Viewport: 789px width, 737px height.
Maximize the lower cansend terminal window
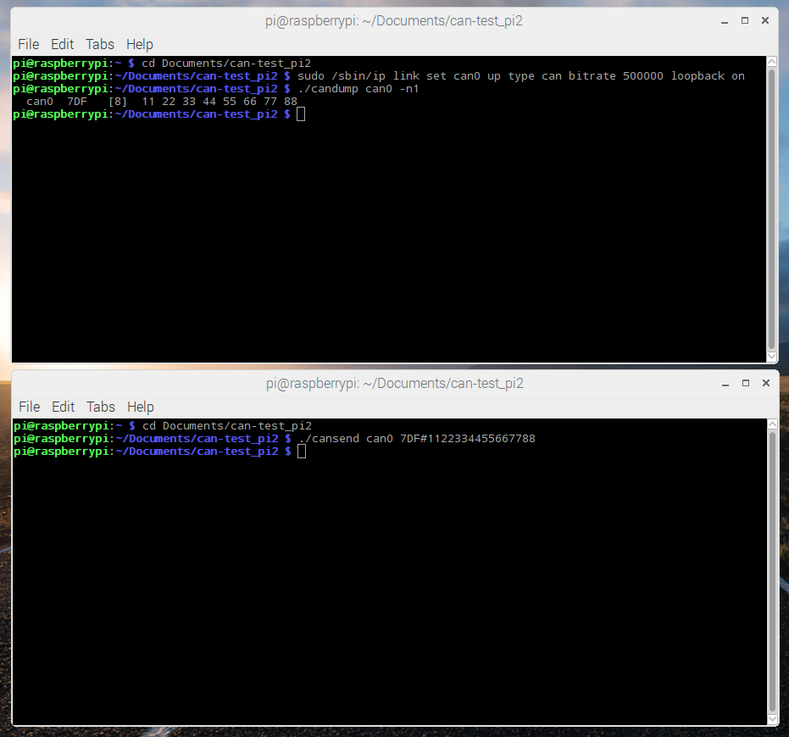click(746, 383)
